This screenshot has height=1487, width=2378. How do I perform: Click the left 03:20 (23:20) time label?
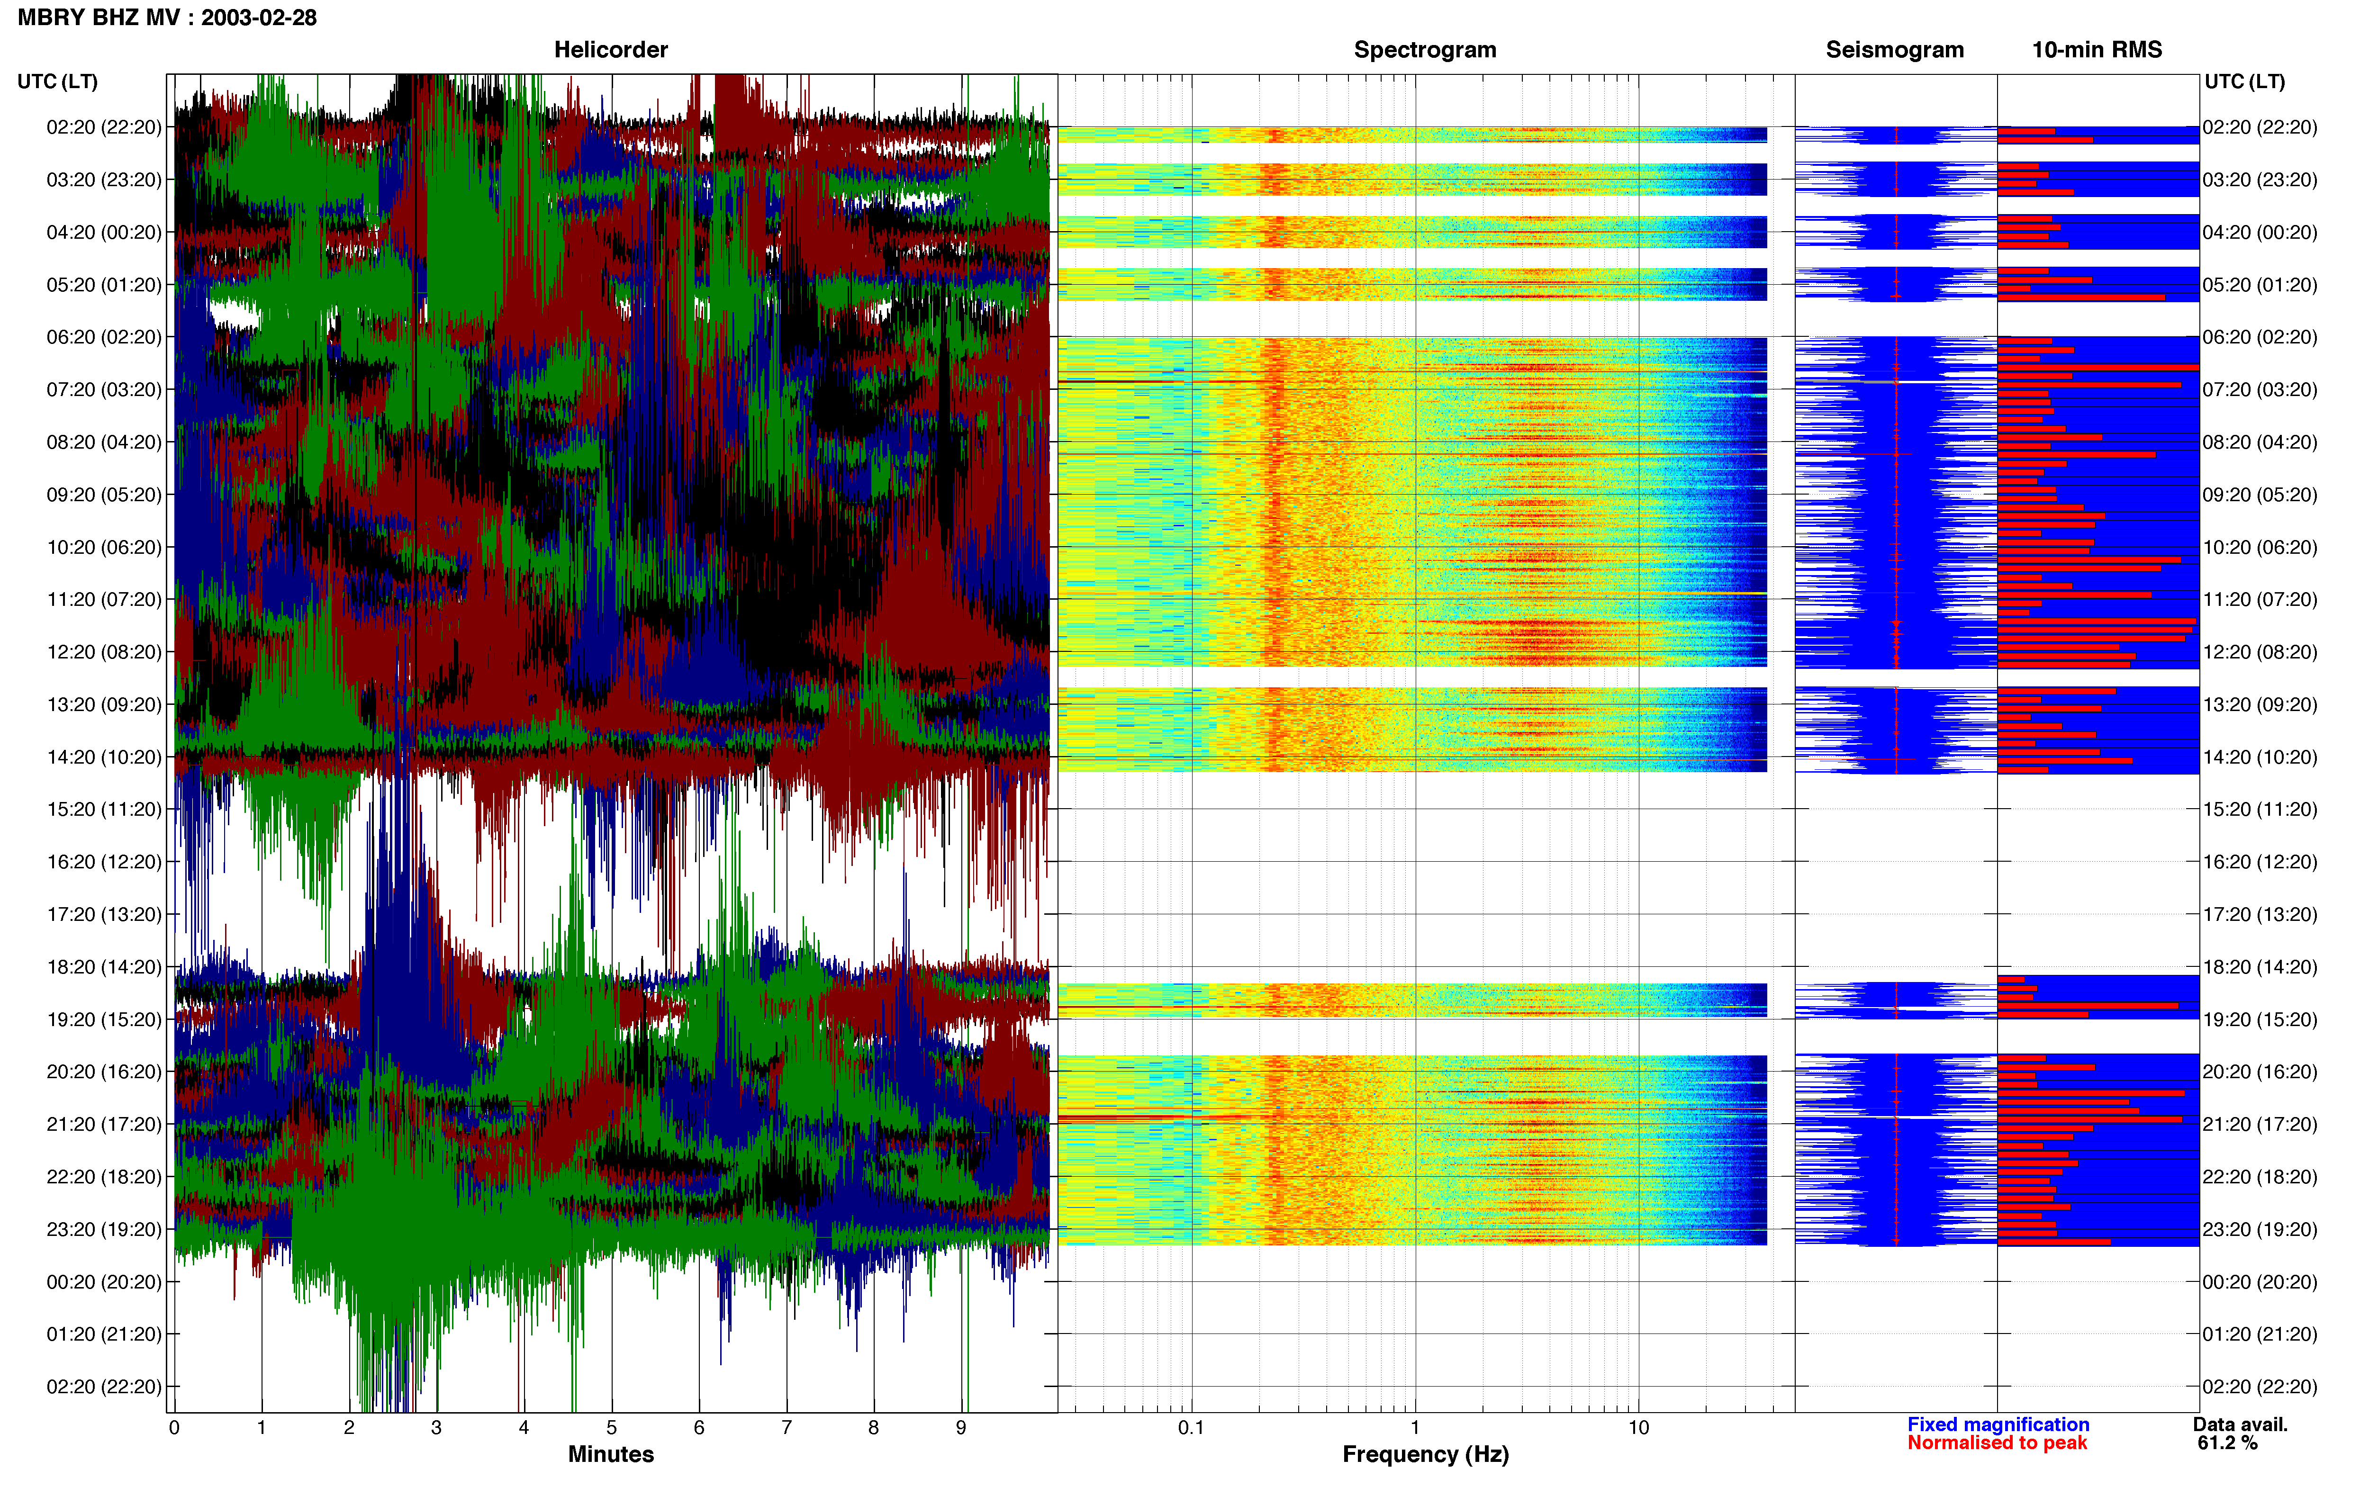[x=104, y=180]
